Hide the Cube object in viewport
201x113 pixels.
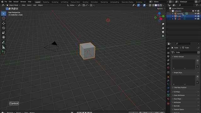coord(196,16)
